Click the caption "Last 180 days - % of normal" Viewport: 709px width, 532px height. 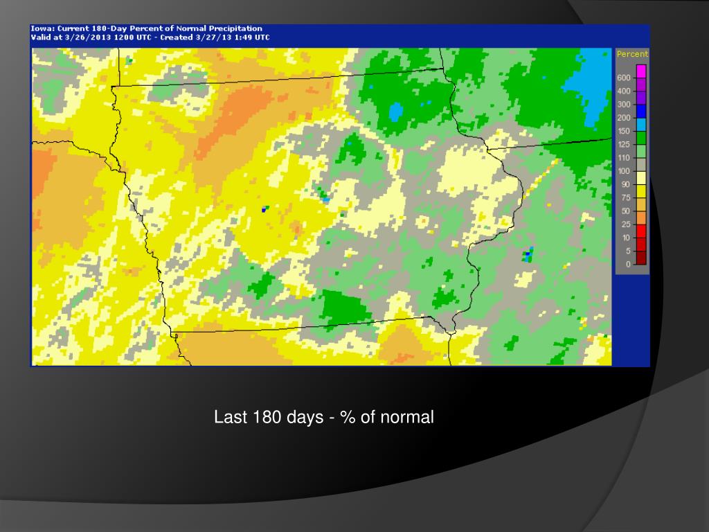click(x=324, y=417)
